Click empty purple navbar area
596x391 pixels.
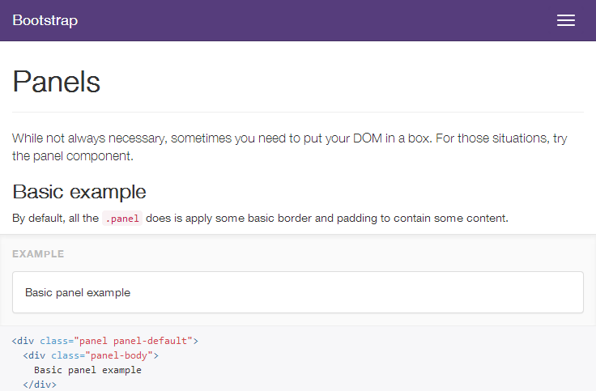(x=324, y=21)
